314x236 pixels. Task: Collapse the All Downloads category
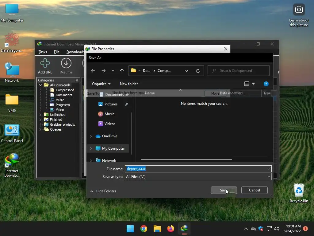pyautogui.click(x=40, y=85)
